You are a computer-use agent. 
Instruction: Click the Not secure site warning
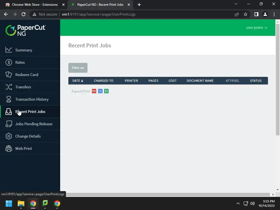click(45, 14)
